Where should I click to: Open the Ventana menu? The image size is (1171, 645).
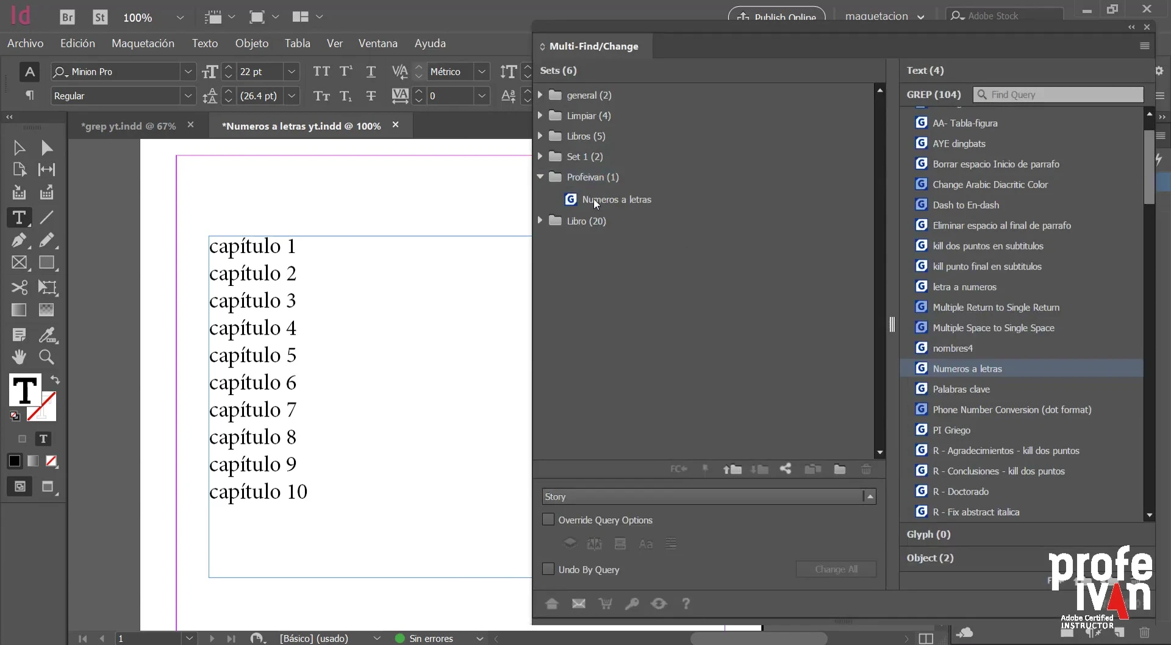[378, 43]
